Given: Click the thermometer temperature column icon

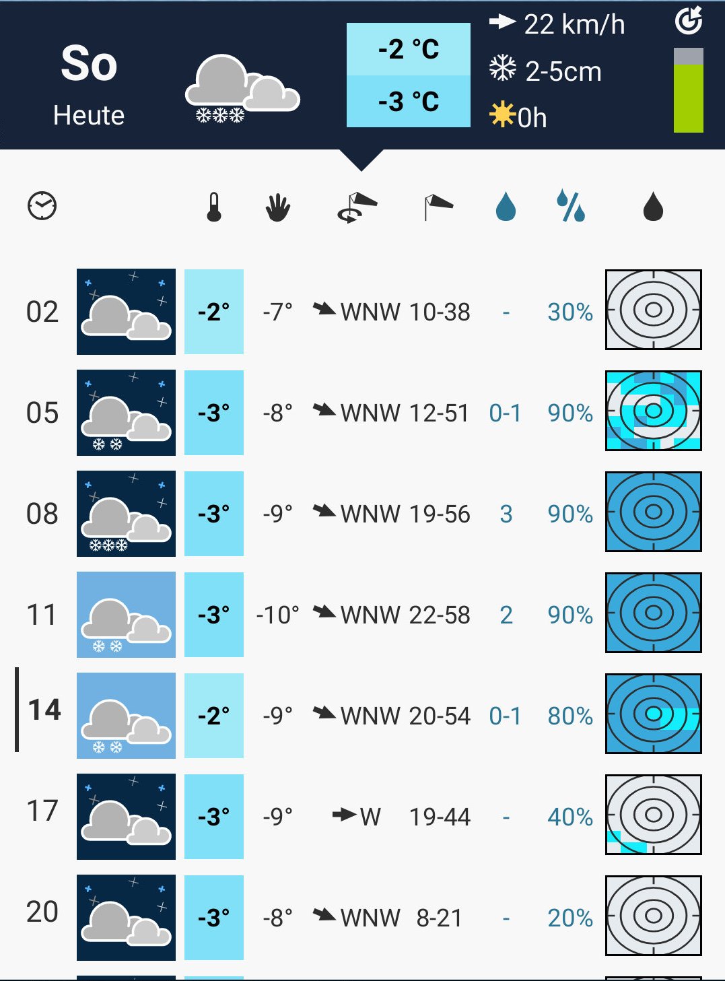Looking at the screenshot, I should point(214,207).
